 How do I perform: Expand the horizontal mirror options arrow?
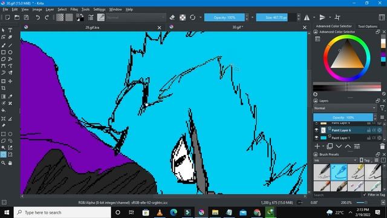314,18
